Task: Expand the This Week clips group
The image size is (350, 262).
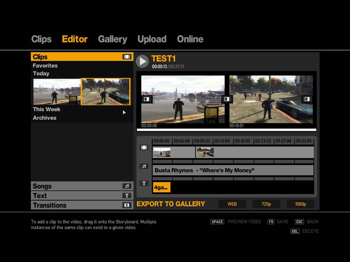Action: [x=46, y=109]
